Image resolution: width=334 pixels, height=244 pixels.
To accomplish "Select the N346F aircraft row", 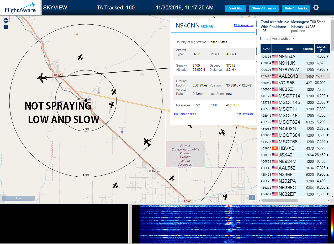I will [x=295, y=175].
